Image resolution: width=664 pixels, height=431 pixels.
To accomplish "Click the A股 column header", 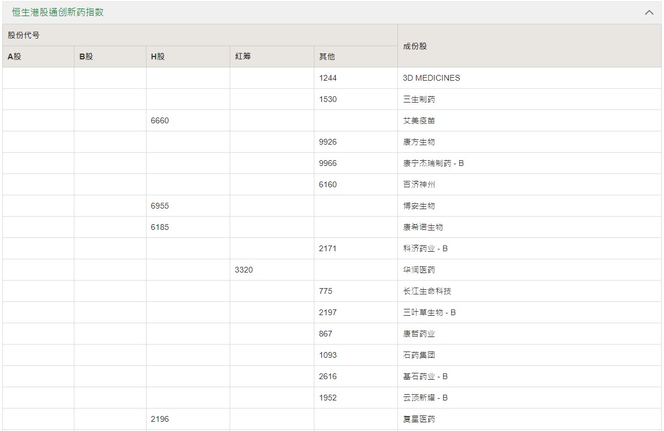I will click(x=14, y=56).
